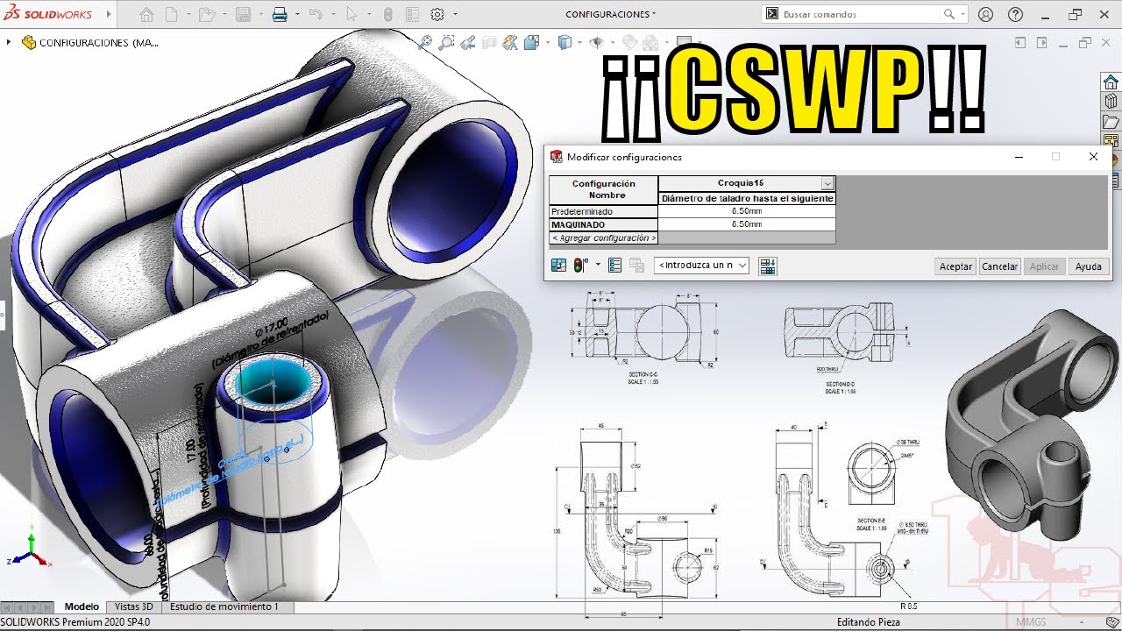Switch to the Modelo tab
This screenshot has width=1122, height=631.
coord(82,606)
